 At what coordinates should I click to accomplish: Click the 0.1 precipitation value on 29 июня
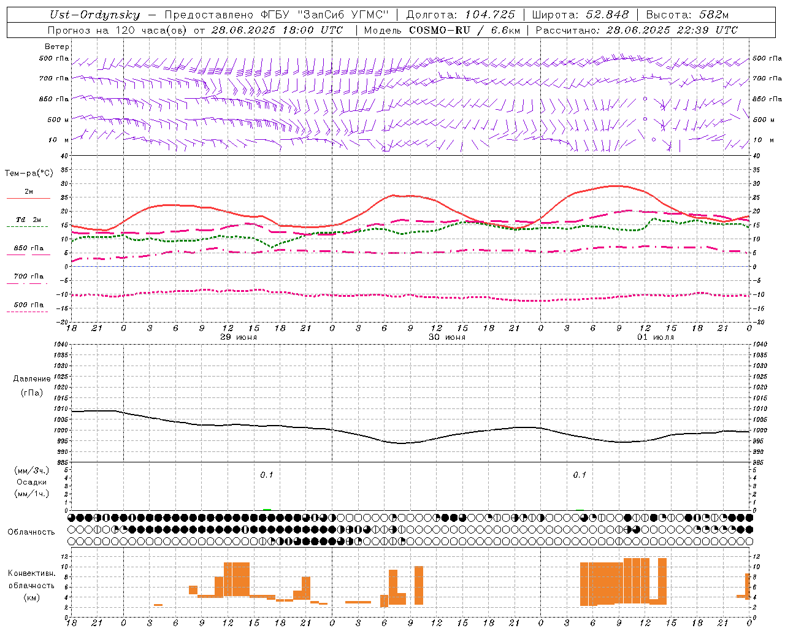point(266,475)
